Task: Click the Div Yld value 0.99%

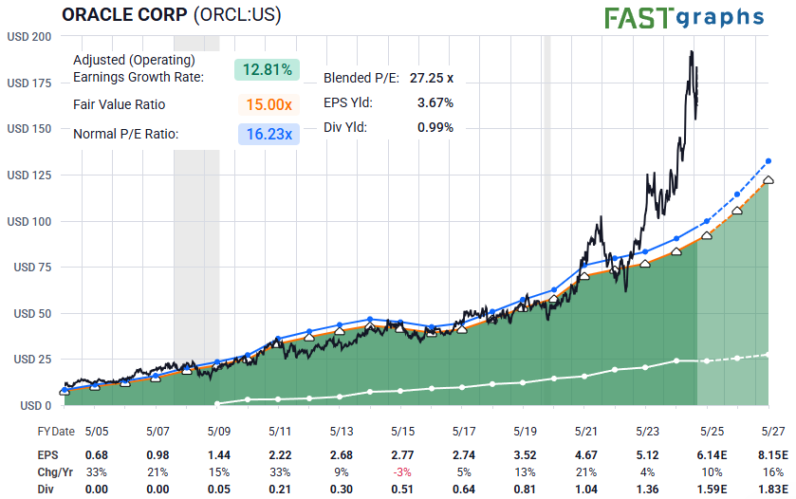Action: [x=435, y=127]
